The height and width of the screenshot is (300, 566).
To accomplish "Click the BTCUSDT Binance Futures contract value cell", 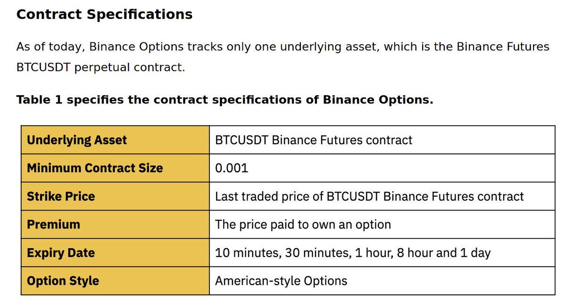I will click(x=382, y=140).
